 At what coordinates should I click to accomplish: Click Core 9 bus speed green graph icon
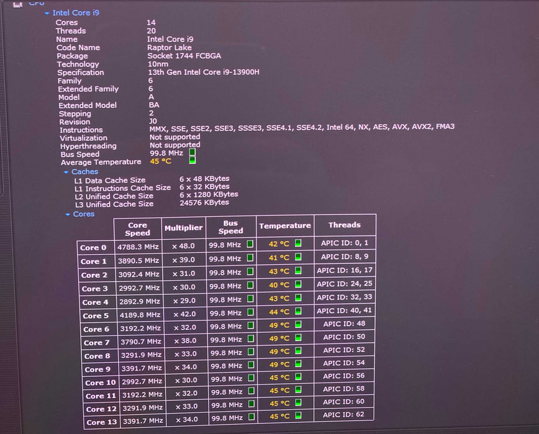(x=251, y=365)
